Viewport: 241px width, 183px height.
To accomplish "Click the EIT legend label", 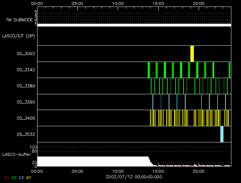I will tap(29, 177).
